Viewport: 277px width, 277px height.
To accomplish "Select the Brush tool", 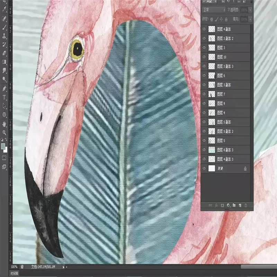I will point(4,27).
